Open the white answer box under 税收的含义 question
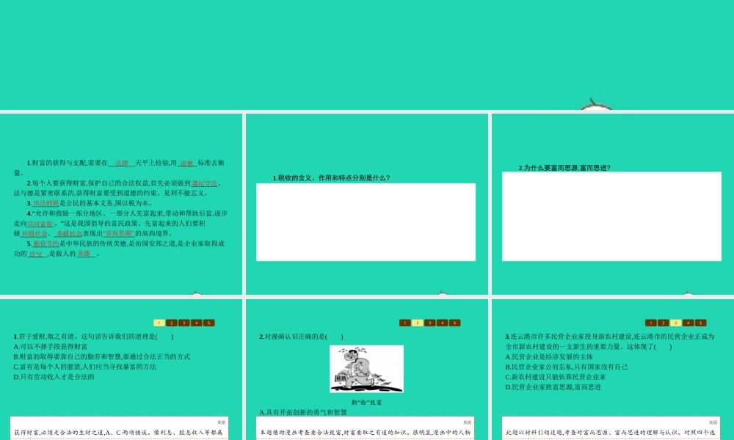 tap(366, 222)
